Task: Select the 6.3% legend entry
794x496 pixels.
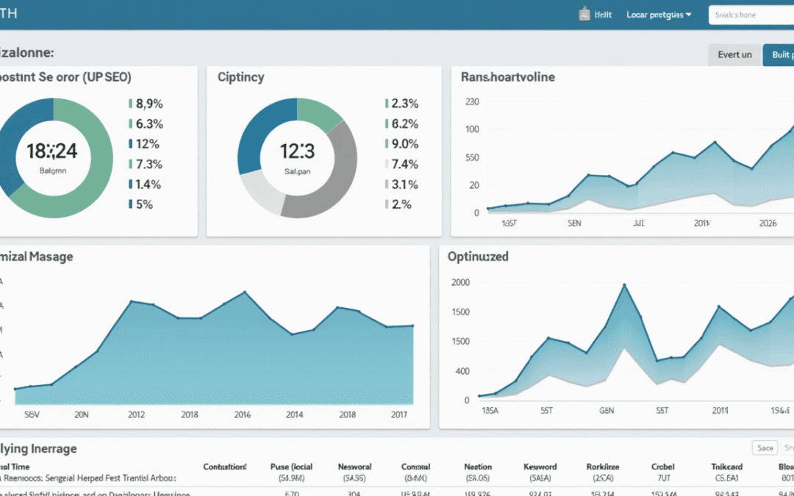Action: tap(146, 124)
